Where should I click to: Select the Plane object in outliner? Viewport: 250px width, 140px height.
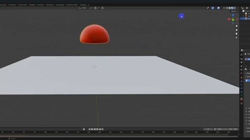pyautogui.click(x=246, y=16)
